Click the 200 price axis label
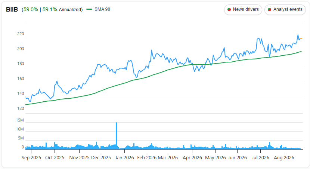Screen dimensions: 310x169 (x=21, y=49)
